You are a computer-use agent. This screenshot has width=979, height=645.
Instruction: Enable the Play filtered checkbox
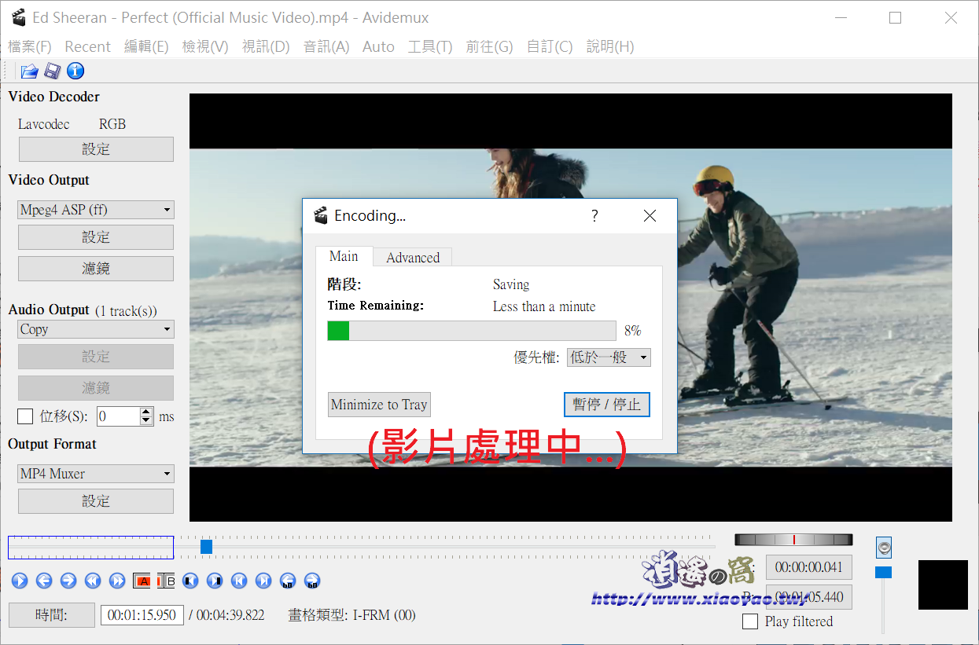click(x=750, y=621)
